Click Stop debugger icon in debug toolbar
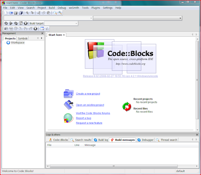 click(x=35, y=29)
